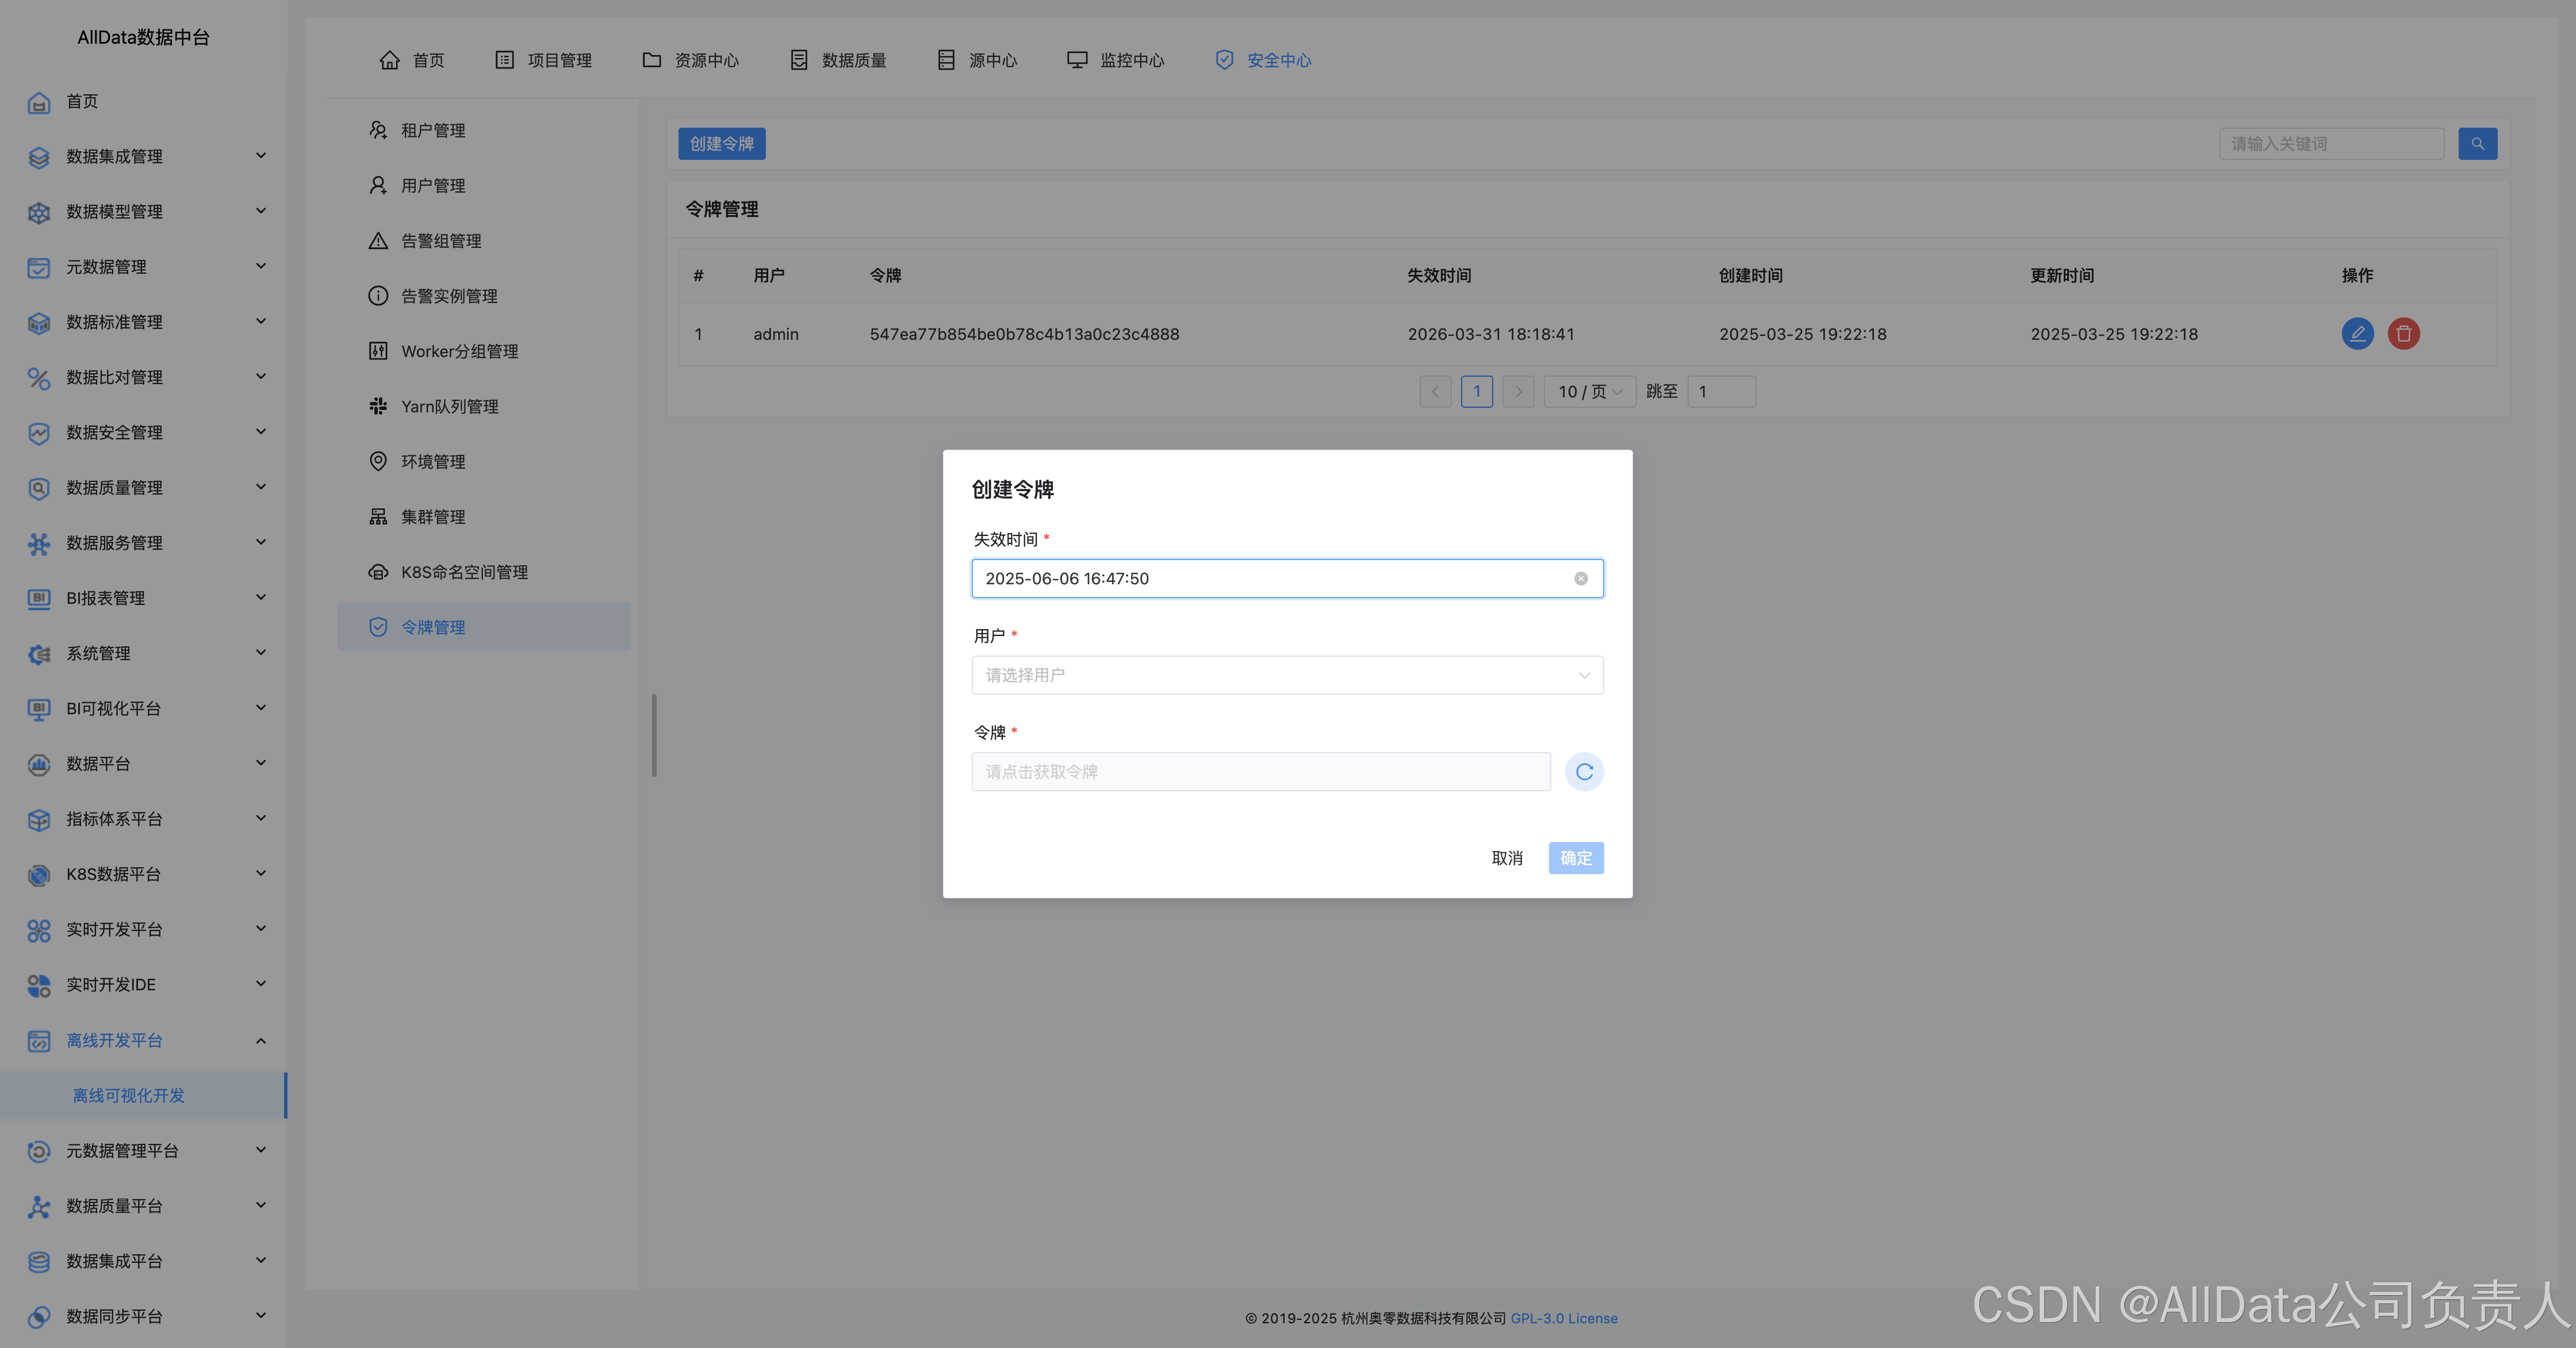Click the tenant management icon
The image size is (2576, 1348).
(x=378, y=130)
